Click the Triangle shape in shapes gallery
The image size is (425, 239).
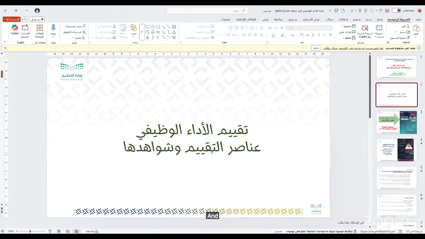tap(174, 32)
